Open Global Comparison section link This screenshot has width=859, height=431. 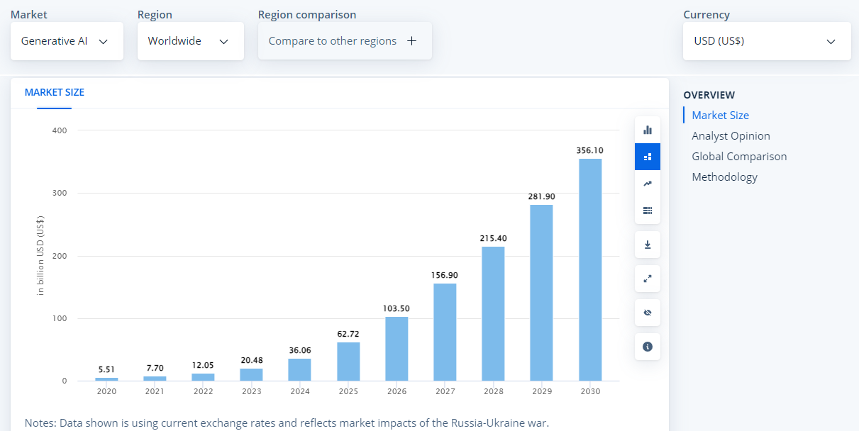(739, 157)
